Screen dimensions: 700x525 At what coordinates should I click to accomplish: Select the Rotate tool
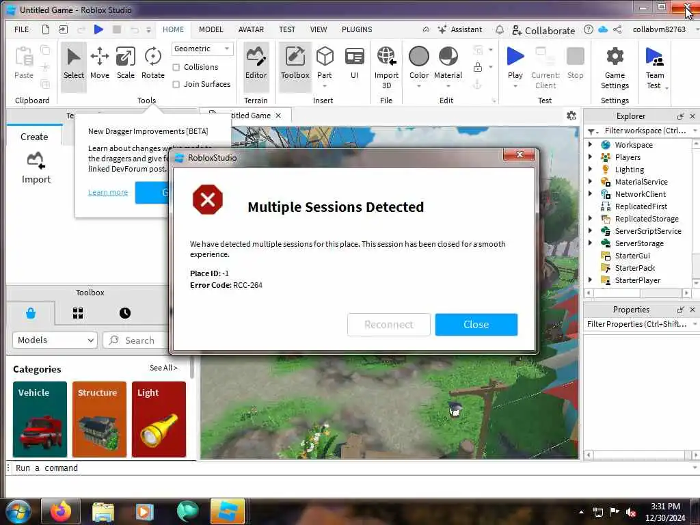[152, 64]
